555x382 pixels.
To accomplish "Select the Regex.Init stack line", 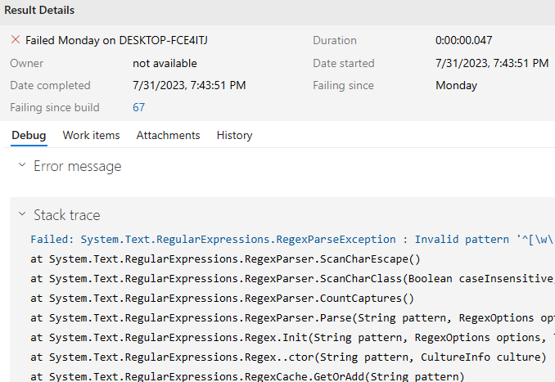I will pos(292,338).
